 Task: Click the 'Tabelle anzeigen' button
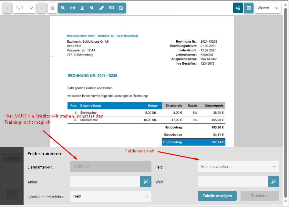pos(217,196)
